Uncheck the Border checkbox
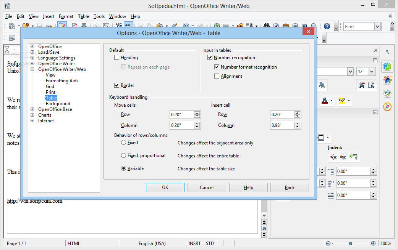This screenshot has width=398, height=250. (117, 85)
